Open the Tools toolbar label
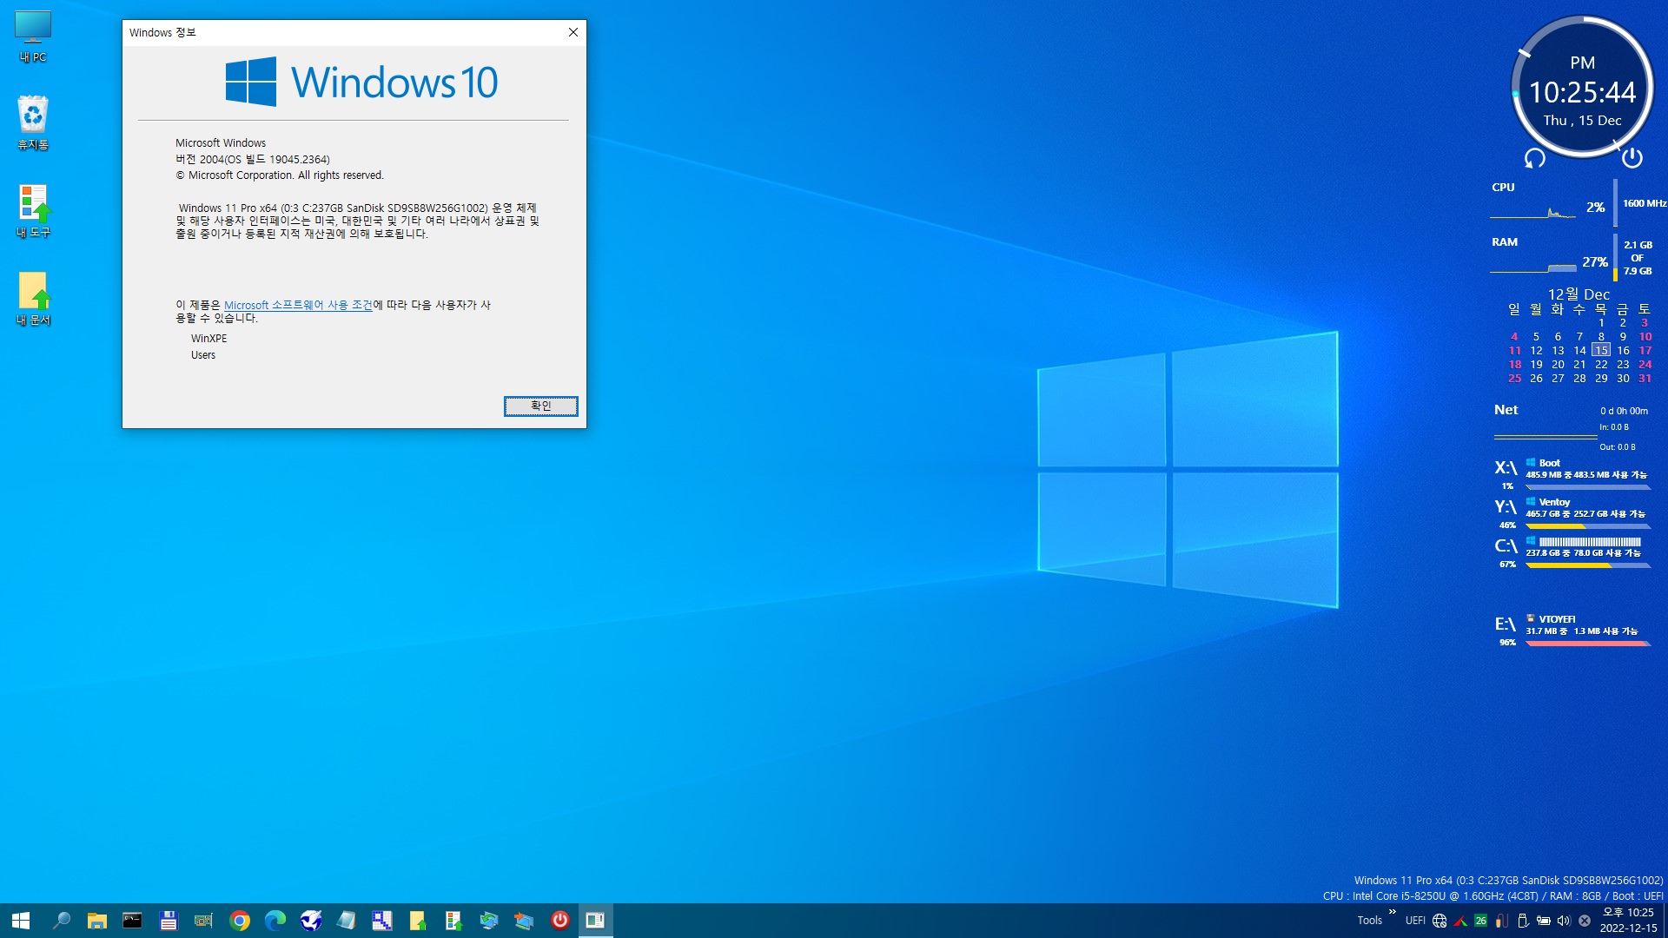Viewport: 1668px width, 938px height. coord(1370,921)
